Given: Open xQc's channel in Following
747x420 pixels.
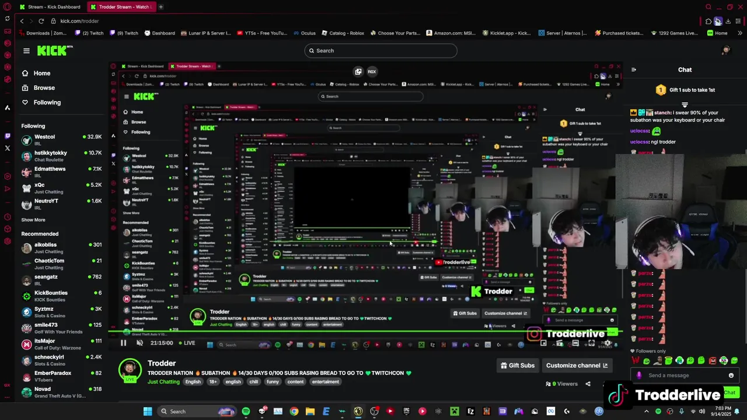Looking at the screenshot, I should [61, 188].
